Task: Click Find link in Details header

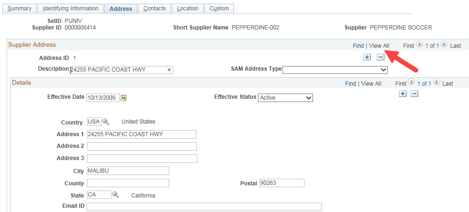Action: (x=350, y=84)
